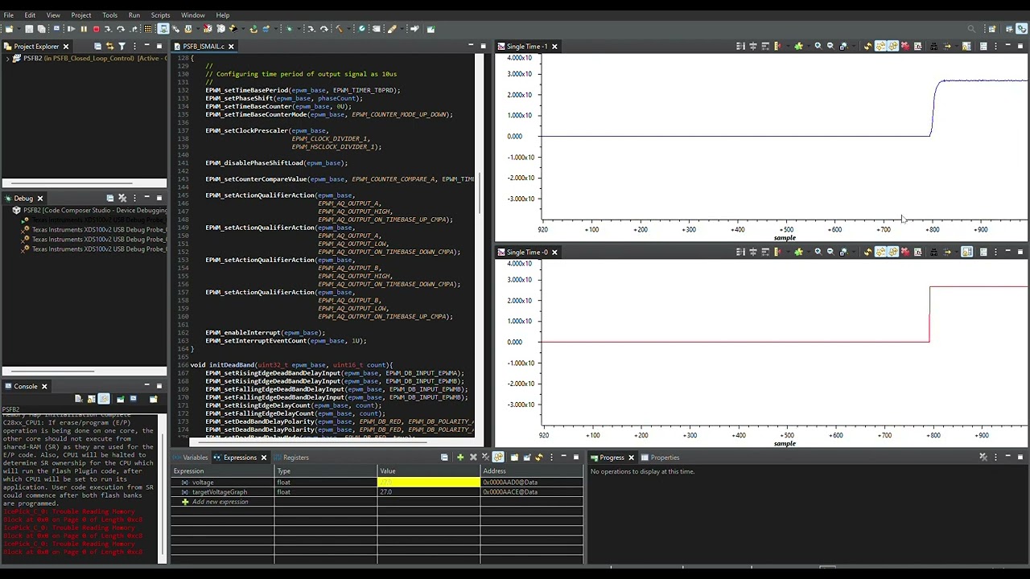This screenshot has height=579, width=1030.
Task: Toggle continuous refresh in Expressions view
Action: pyautogui.click(x=498, y=458)
